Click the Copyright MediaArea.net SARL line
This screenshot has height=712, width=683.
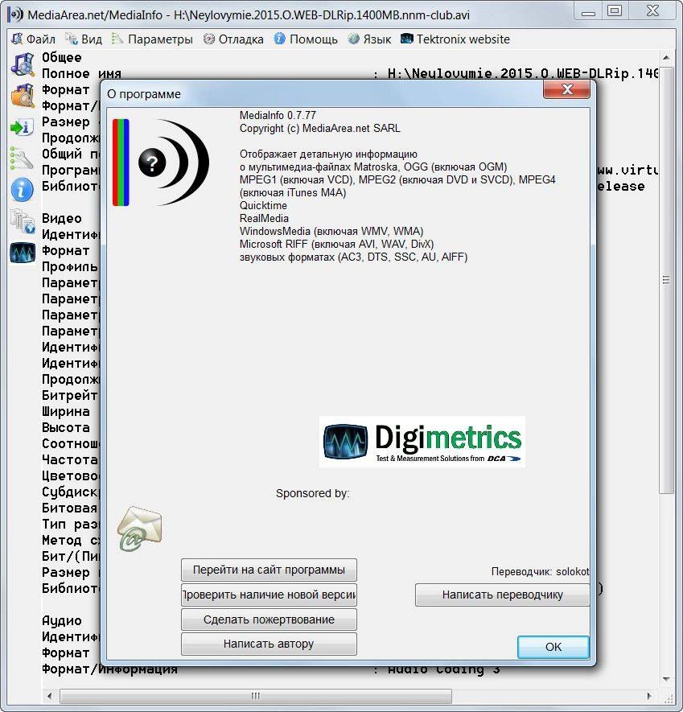pos(320,129)
